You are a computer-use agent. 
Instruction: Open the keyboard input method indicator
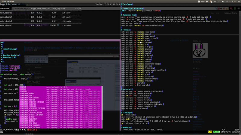(x=203, y=1)
